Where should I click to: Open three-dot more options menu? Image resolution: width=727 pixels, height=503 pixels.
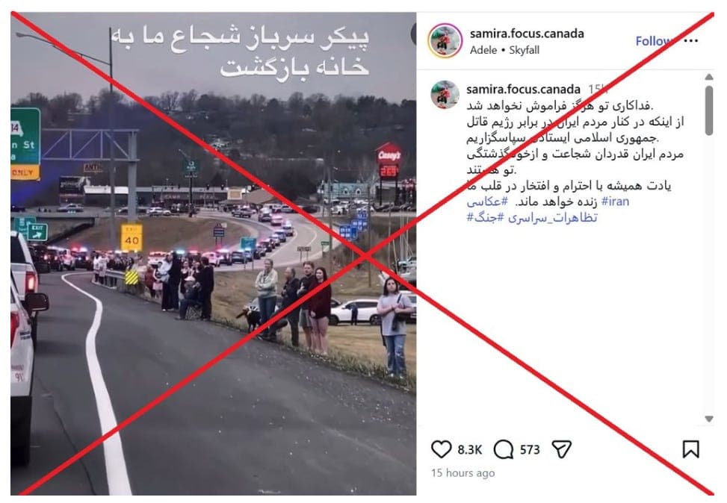pos(691,41)
